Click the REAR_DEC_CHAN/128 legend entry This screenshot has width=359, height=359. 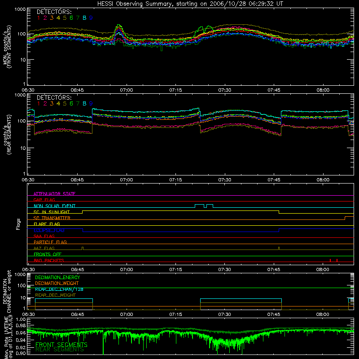(x=59, y=289)
